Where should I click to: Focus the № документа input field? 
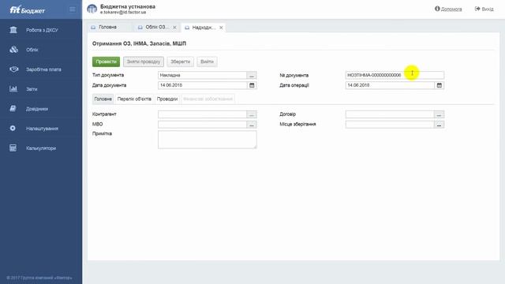(x=395, y=76)
